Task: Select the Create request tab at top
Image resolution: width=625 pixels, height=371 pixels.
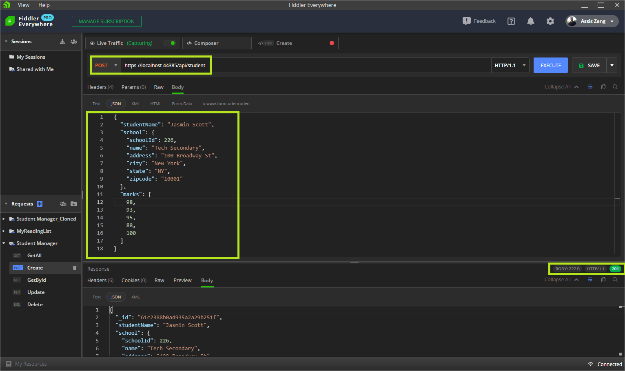Action: [x=296, y=43]
